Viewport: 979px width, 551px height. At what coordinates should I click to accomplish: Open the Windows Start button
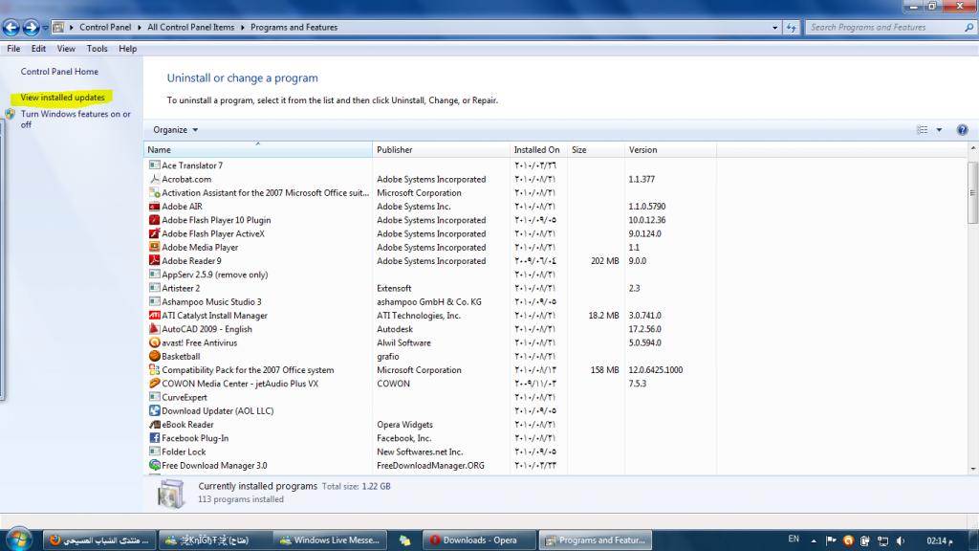point(17,539)
